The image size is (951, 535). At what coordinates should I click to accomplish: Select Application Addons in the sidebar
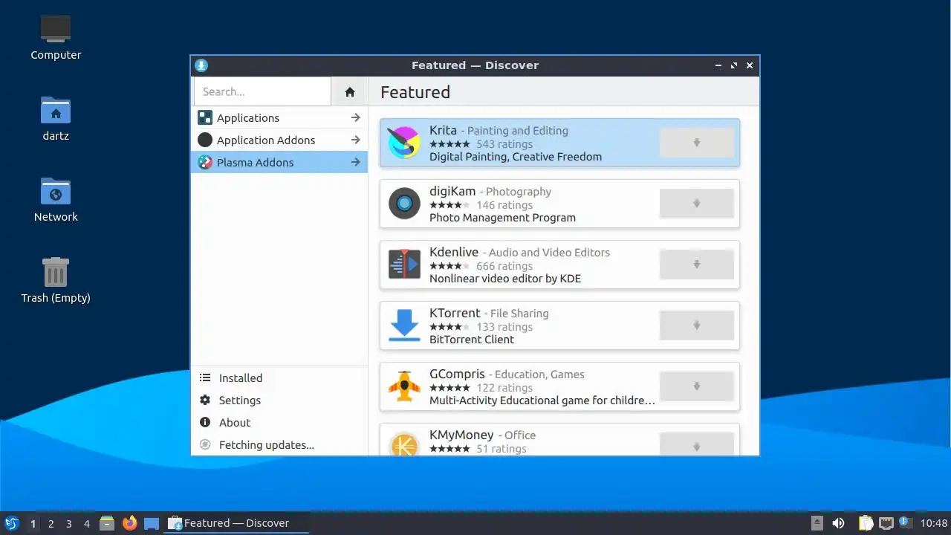click(x=279, y=140)
